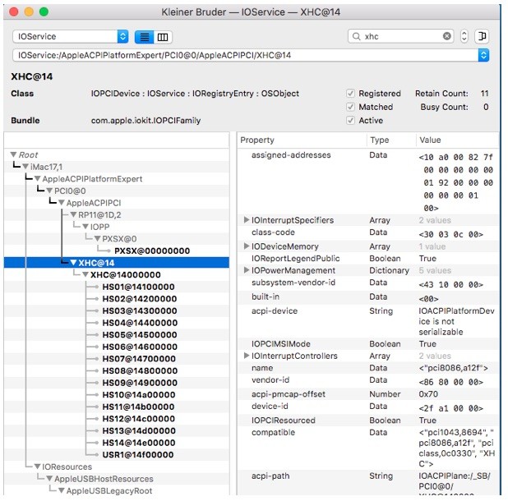Open the IOService path dropdown

(483, 55)
